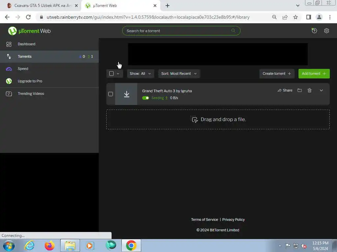Click the Create torrent button
The image size is (337, 252).
[x=277, y=73]
